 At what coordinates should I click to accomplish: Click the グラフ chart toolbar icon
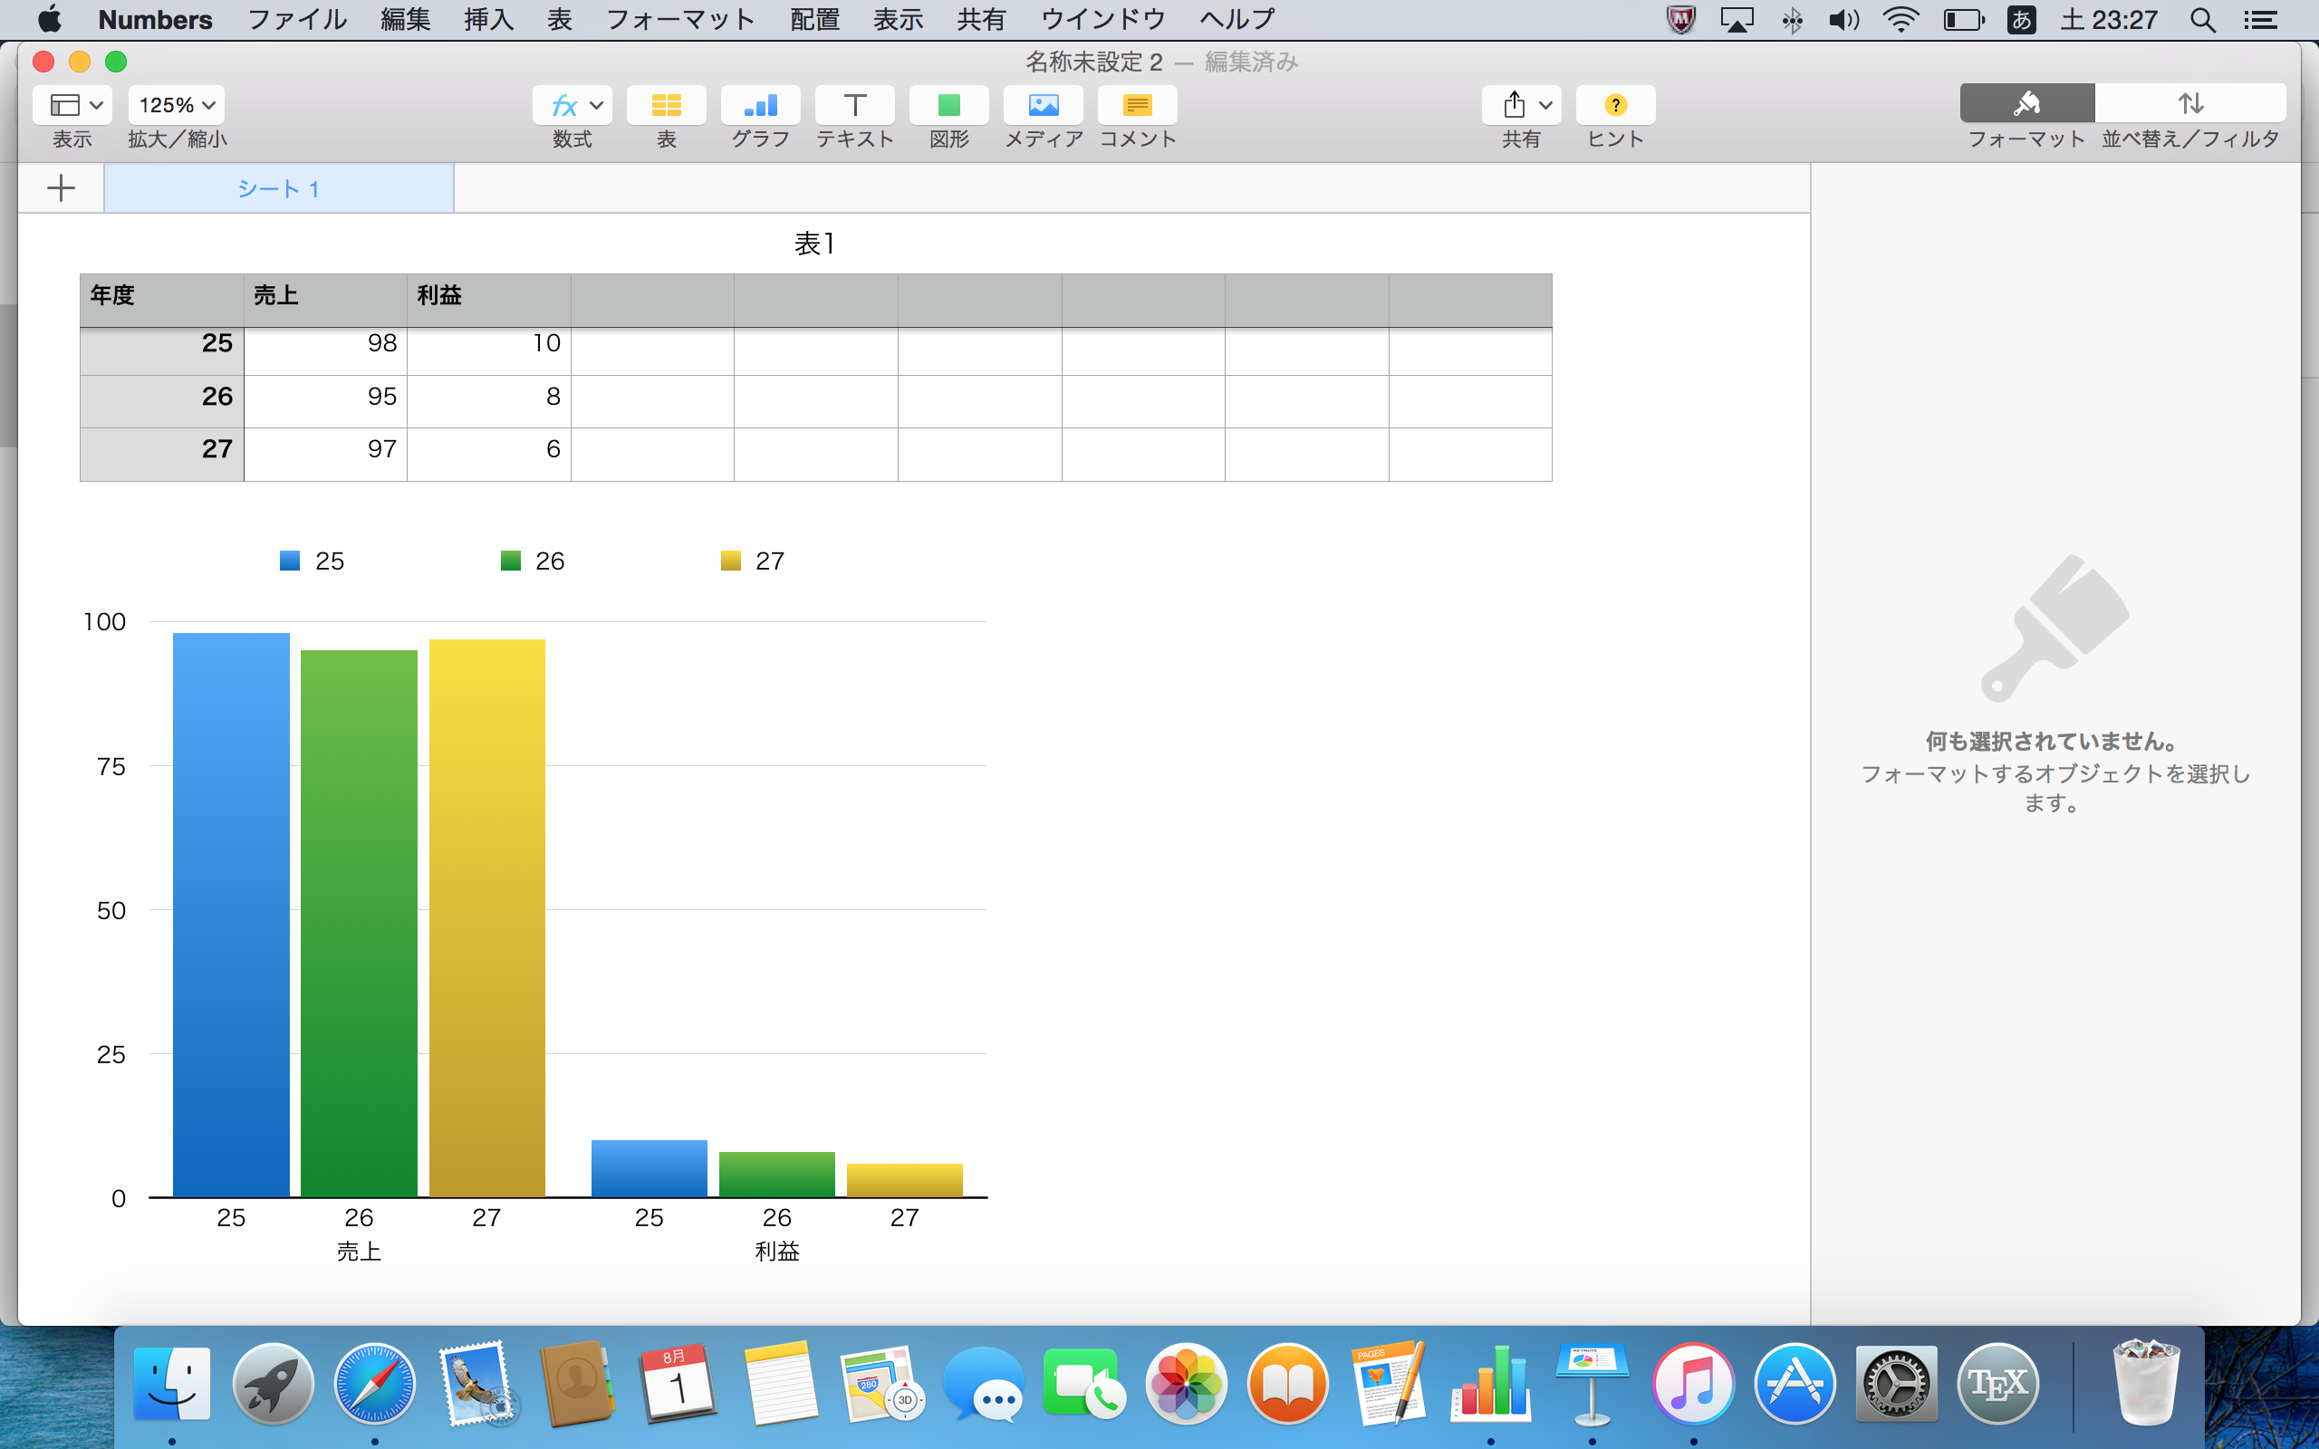pos(761,105)
